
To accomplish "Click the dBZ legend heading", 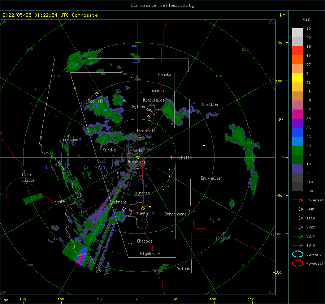I will click(x=306, y=19).
